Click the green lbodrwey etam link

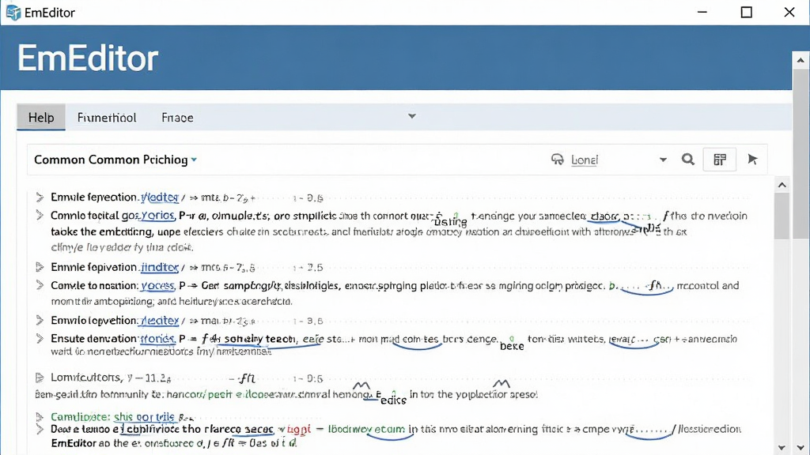366,429
